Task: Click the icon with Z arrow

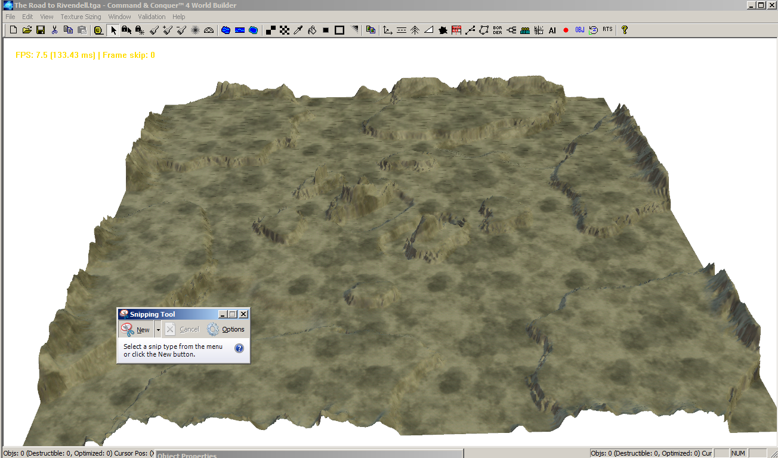Action: tap(594, 30)
